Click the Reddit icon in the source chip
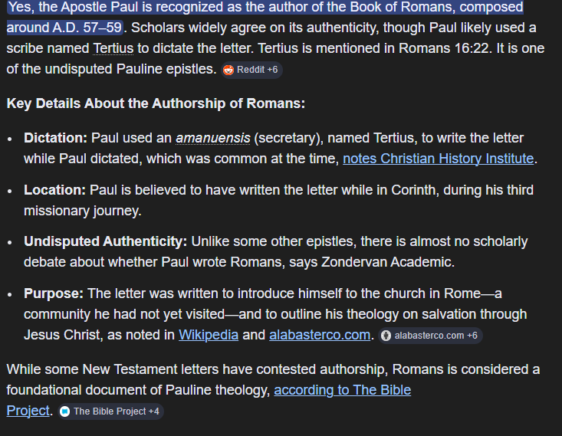Screen dimensions: 562x436 (x=228, y=70)
